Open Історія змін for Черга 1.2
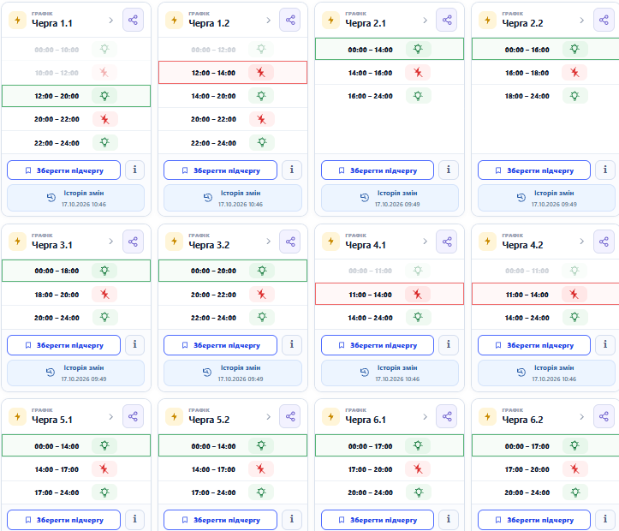This screenshot has width=619, height=531. click(233, 198)
